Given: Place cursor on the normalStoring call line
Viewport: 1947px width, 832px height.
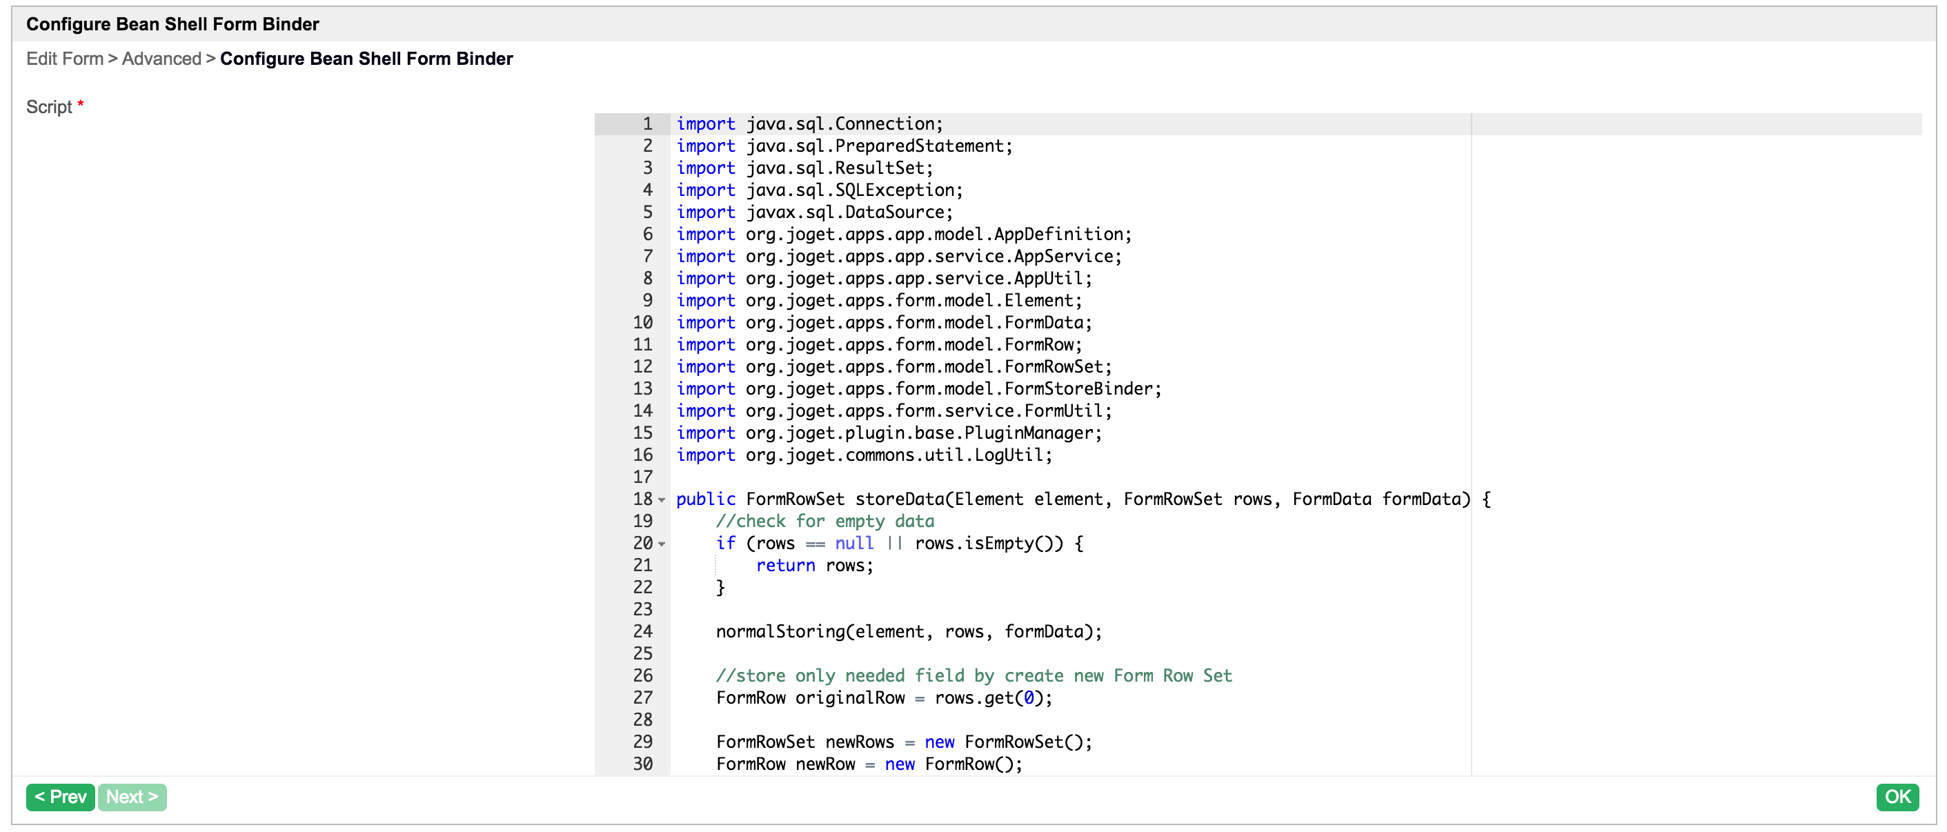Looking at the screenshot, I should 908,632.
